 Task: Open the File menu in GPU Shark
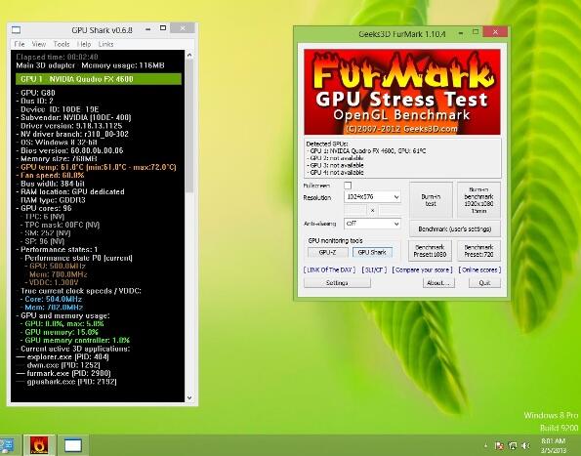tap(20, 44)
